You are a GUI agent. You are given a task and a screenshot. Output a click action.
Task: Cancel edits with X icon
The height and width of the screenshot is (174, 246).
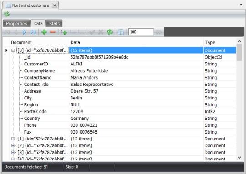[101, 32]
